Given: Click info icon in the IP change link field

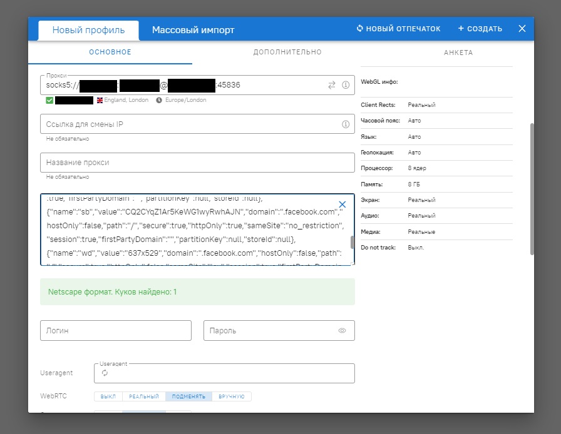Looking at the screenshot, I should pos(346,124).
